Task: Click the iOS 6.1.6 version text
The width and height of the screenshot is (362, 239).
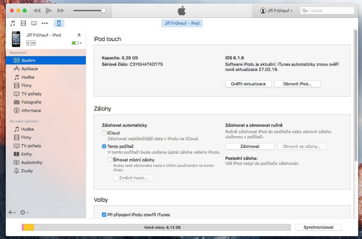Action: point(234,58)
